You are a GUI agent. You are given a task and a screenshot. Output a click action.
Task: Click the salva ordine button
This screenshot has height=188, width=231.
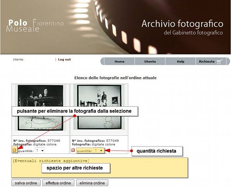pos(26,183)
